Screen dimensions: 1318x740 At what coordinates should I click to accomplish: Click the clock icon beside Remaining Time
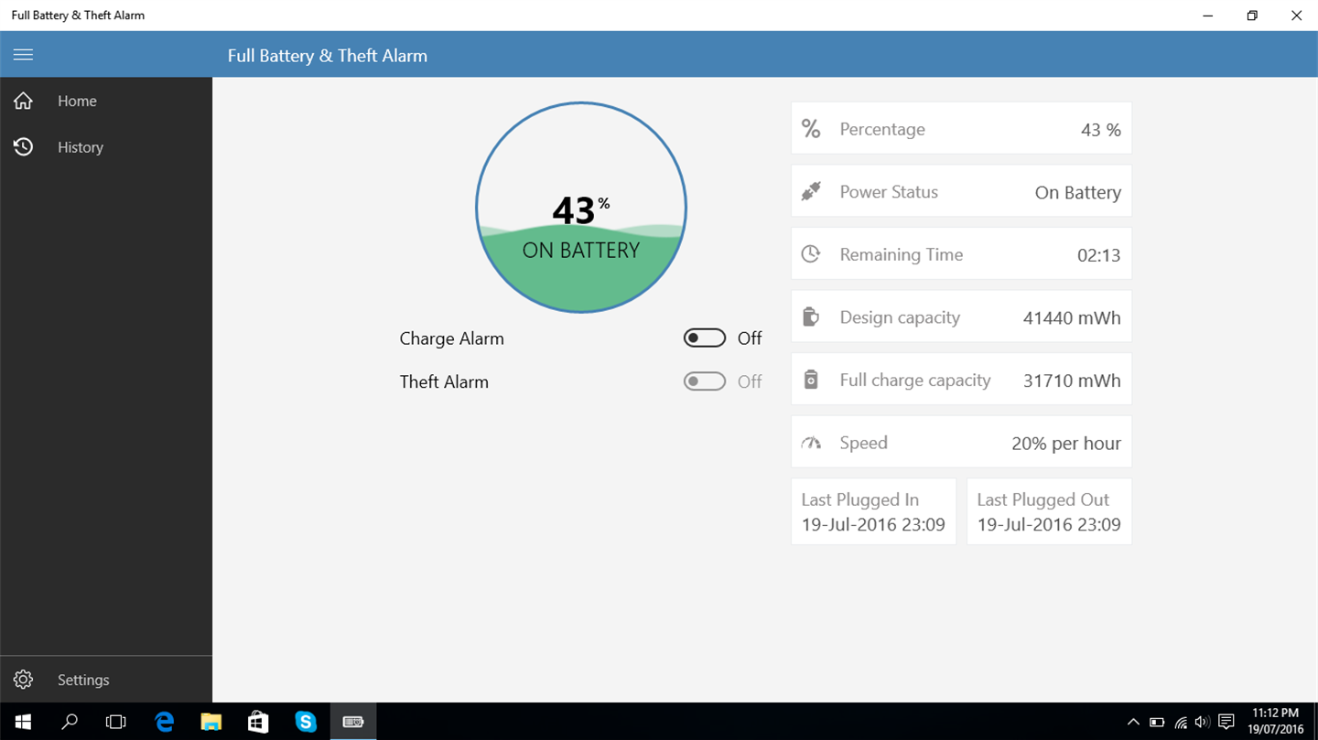click(x=811, y=254)
